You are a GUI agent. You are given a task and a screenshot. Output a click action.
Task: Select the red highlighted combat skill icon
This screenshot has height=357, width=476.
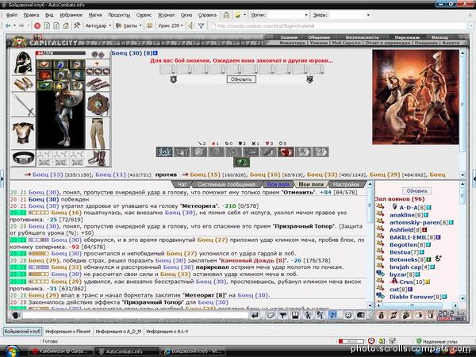pos(286,152)
